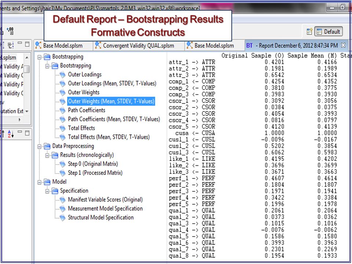Click the vertical scrollbar thumb in projects list
The width and height of the screenshot is (352, 264).
coord(27,69)
